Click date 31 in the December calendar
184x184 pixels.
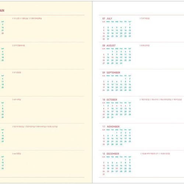point(104,174)
